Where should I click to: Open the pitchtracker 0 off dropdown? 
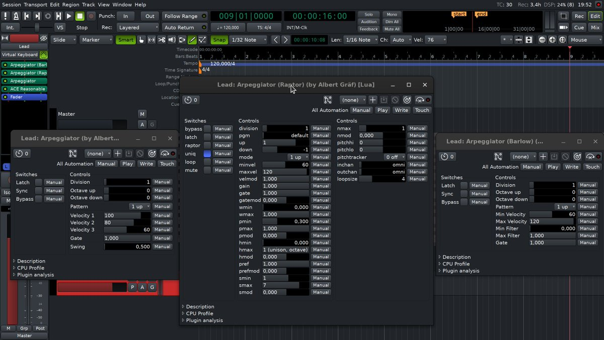pyautogui.click(x=394, y=157)
